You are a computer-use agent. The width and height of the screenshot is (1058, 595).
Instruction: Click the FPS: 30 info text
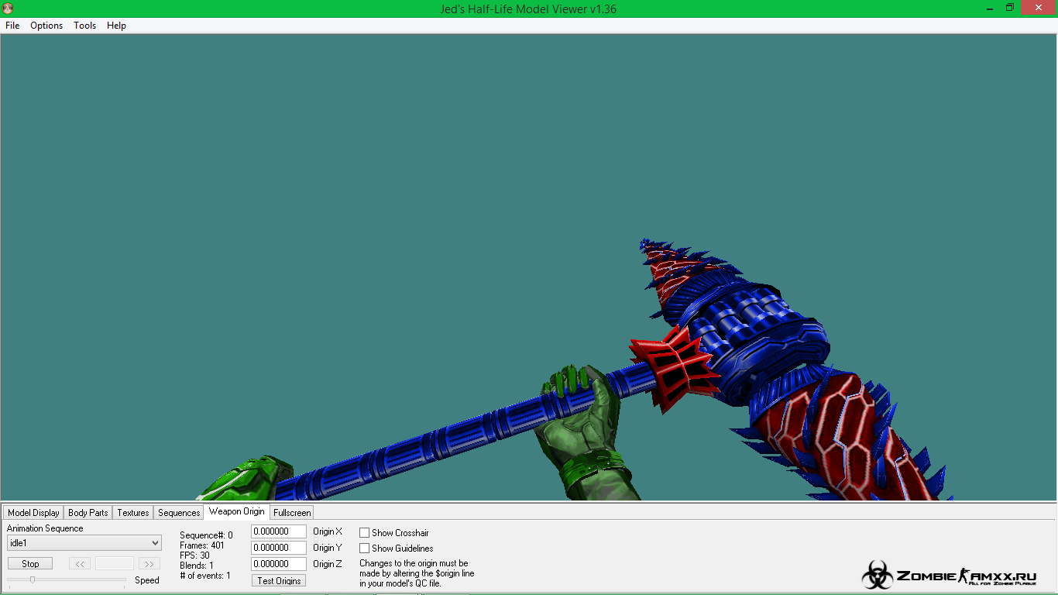point(194,555)
